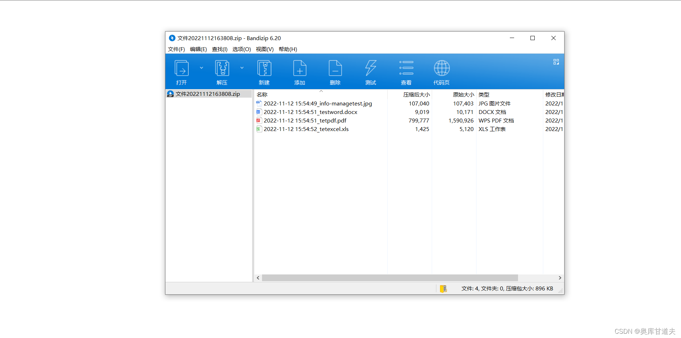This screenshot has width=681, height=338.
Task: Select file 2022-11-12 15:54:51_tetpdf.pdf
Action: [305, 120]
